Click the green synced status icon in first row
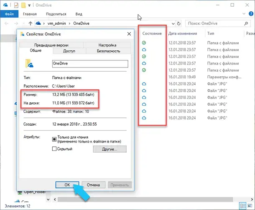Viewport: 255px width, 210px height. [144, 43]
